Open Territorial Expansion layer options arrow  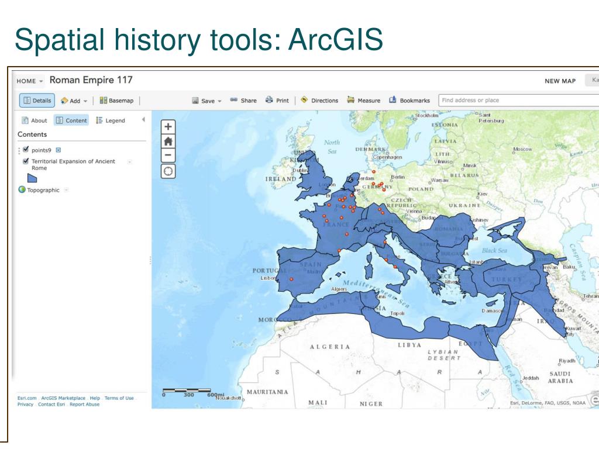click(x=129, y=162)
